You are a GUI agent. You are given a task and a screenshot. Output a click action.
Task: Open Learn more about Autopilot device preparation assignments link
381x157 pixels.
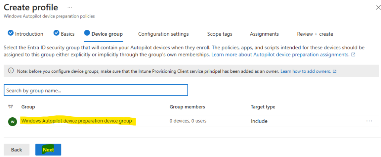pos(281,55)
